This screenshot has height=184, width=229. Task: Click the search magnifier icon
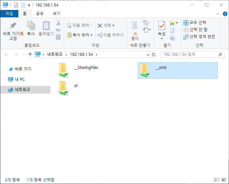point(220,54)
